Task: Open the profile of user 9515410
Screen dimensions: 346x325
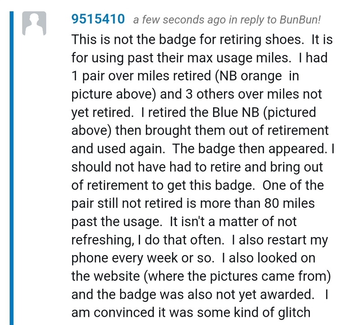Action: pyautogui.click(x=98, y=19)
